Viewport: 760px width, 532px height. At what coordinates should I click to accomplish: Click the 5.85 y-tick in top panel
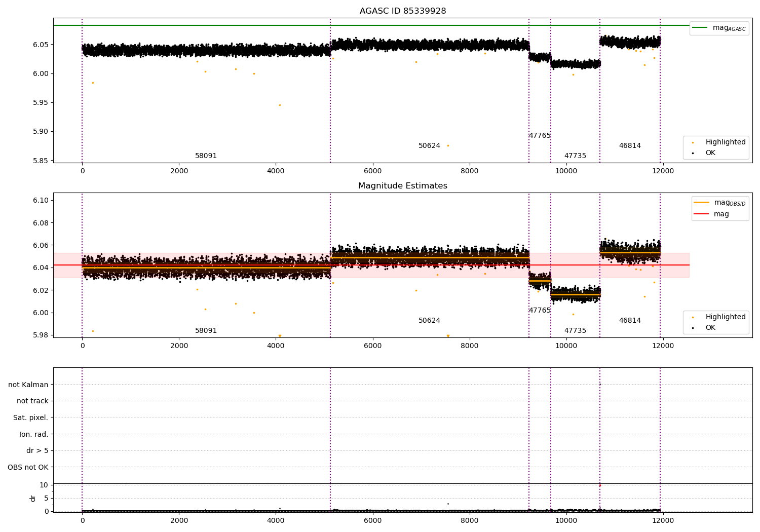41,161
